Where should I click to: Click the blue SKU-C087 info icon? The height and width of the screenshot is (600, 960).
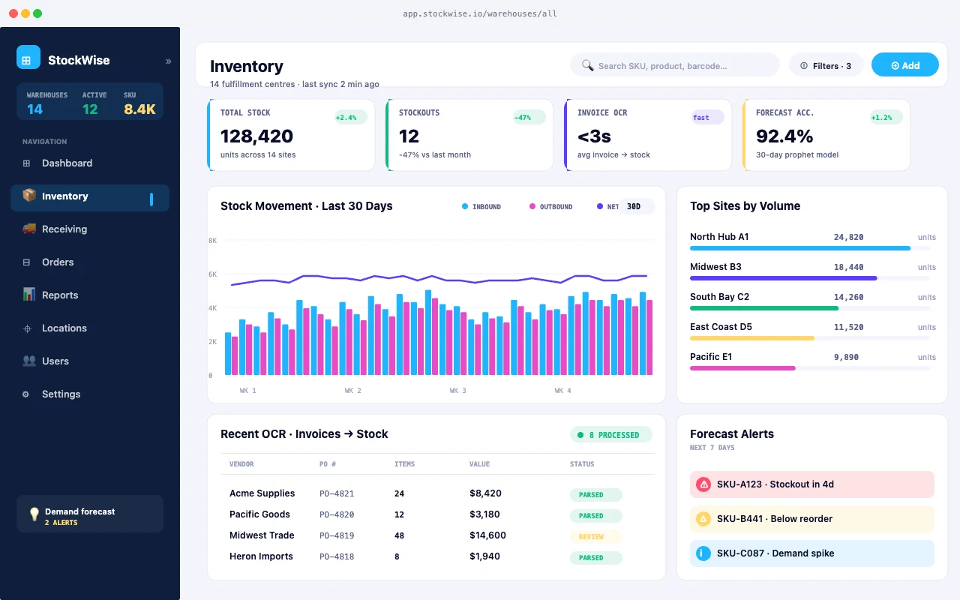(703, 553)
